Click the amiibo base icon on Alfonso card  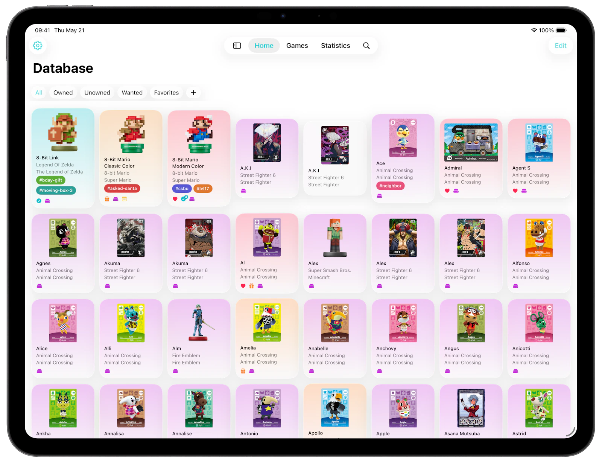click(515, 286)
